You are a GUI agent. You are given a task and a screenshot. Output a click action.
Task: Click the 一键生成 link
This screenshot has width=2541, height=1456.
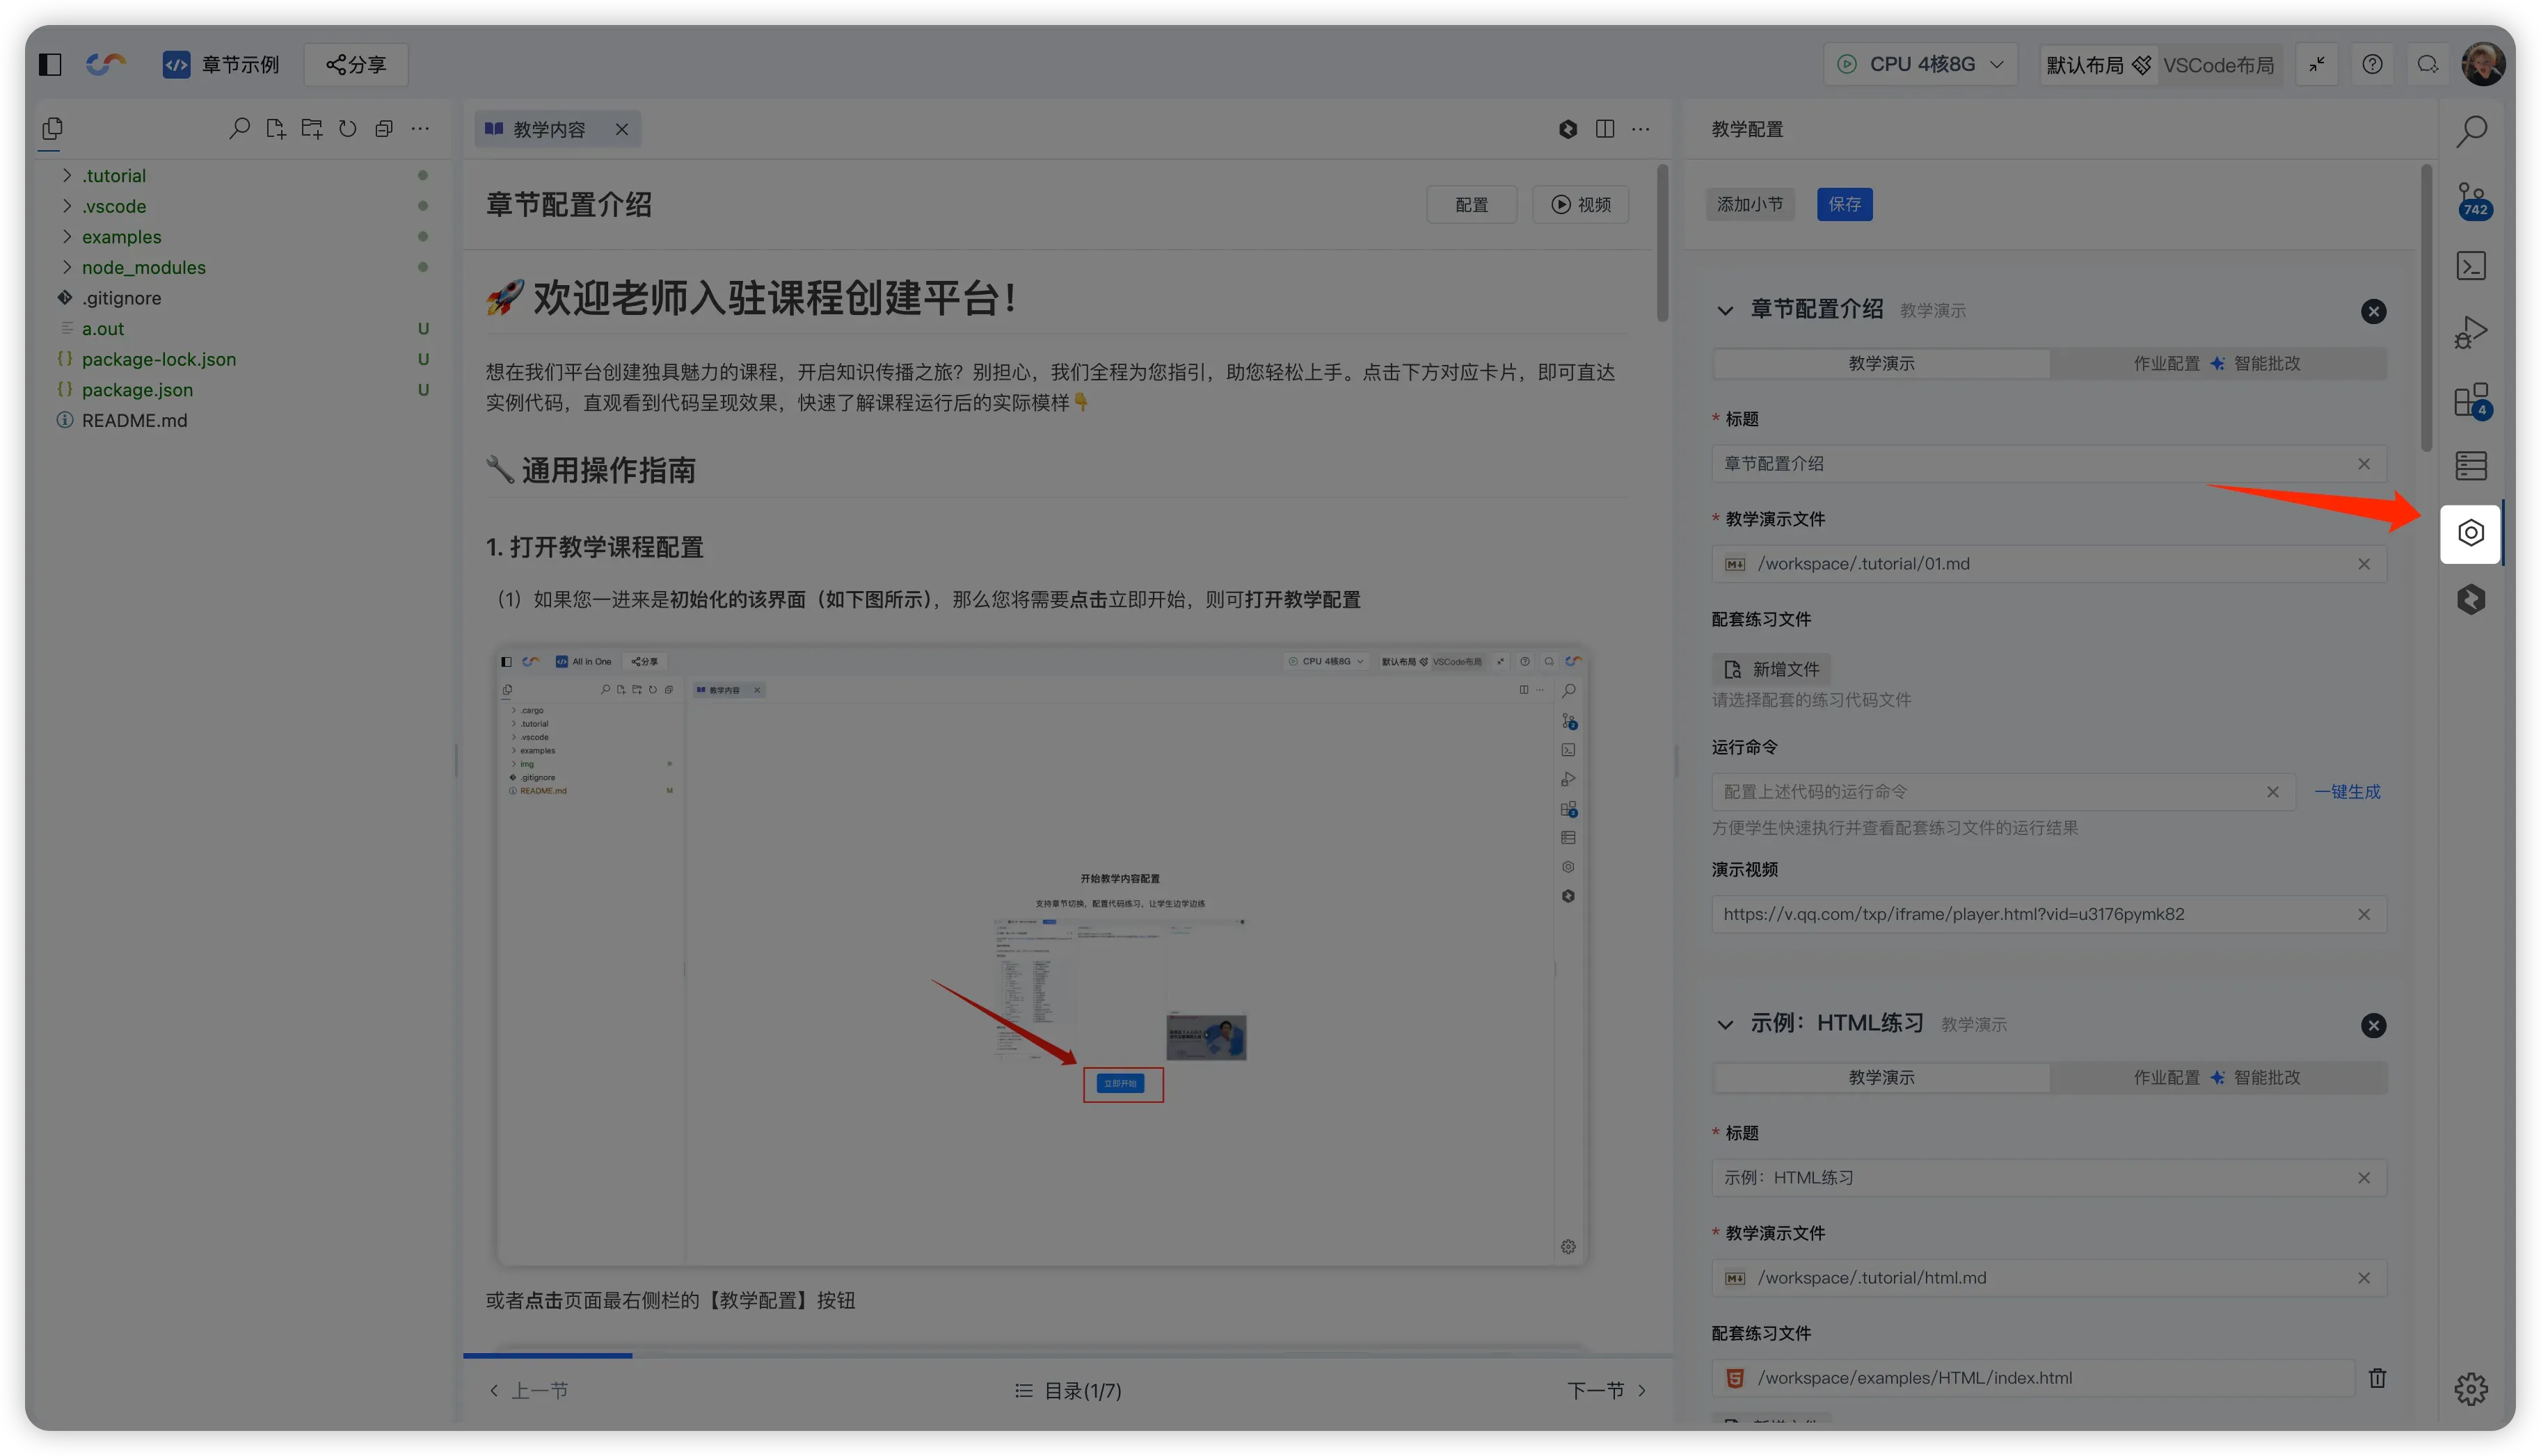[x=2347, y=791]
